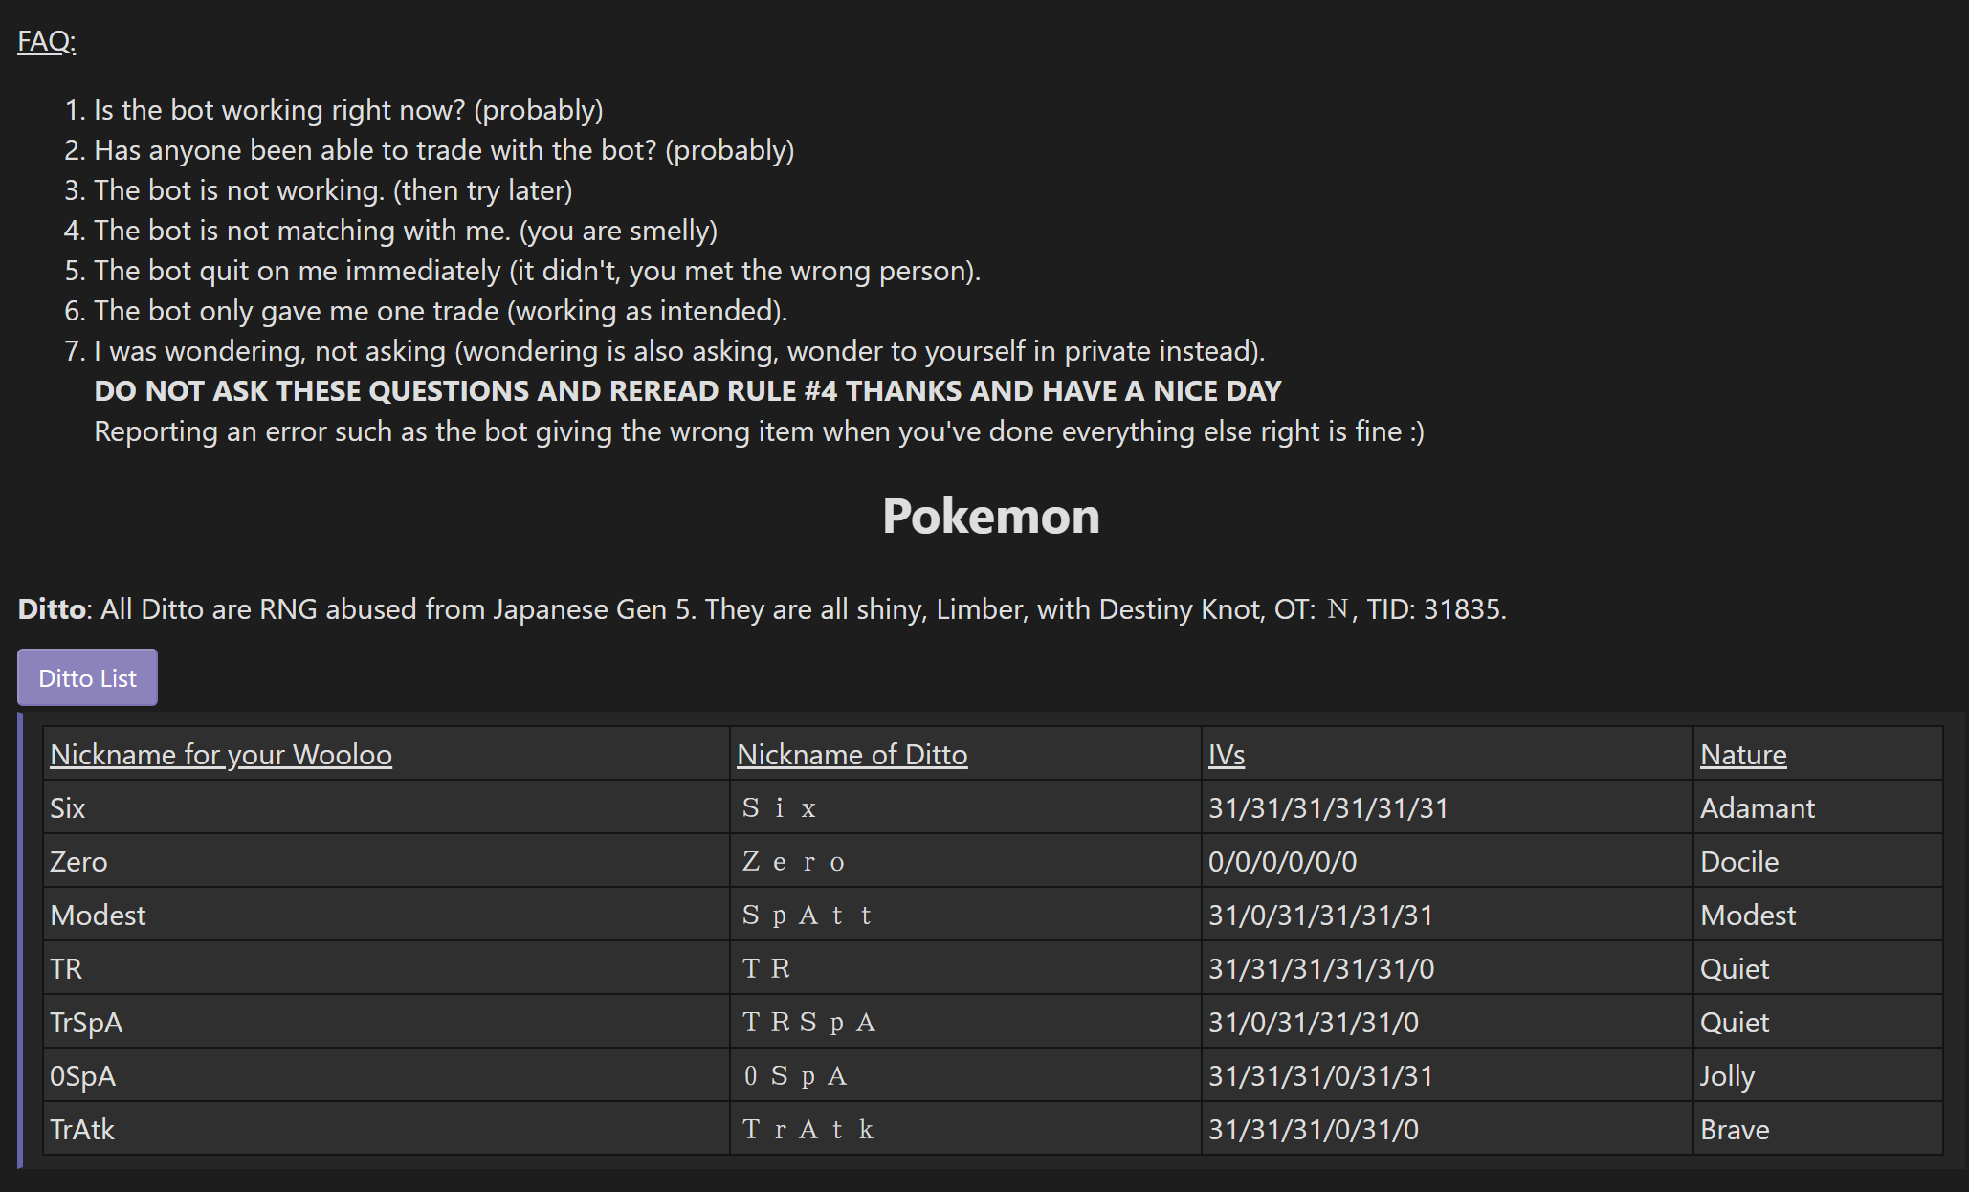Click 'TID: 31835' in the Ditto description
This screenshot has width=1969, height=1192.
(x=1436, y=609)
